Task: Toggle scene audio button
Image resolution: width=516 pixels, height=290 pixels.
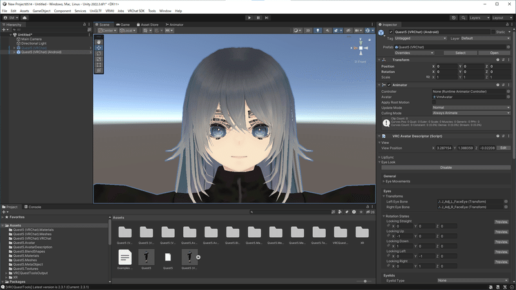Action: pyautogui.click(x=327, y=30)
